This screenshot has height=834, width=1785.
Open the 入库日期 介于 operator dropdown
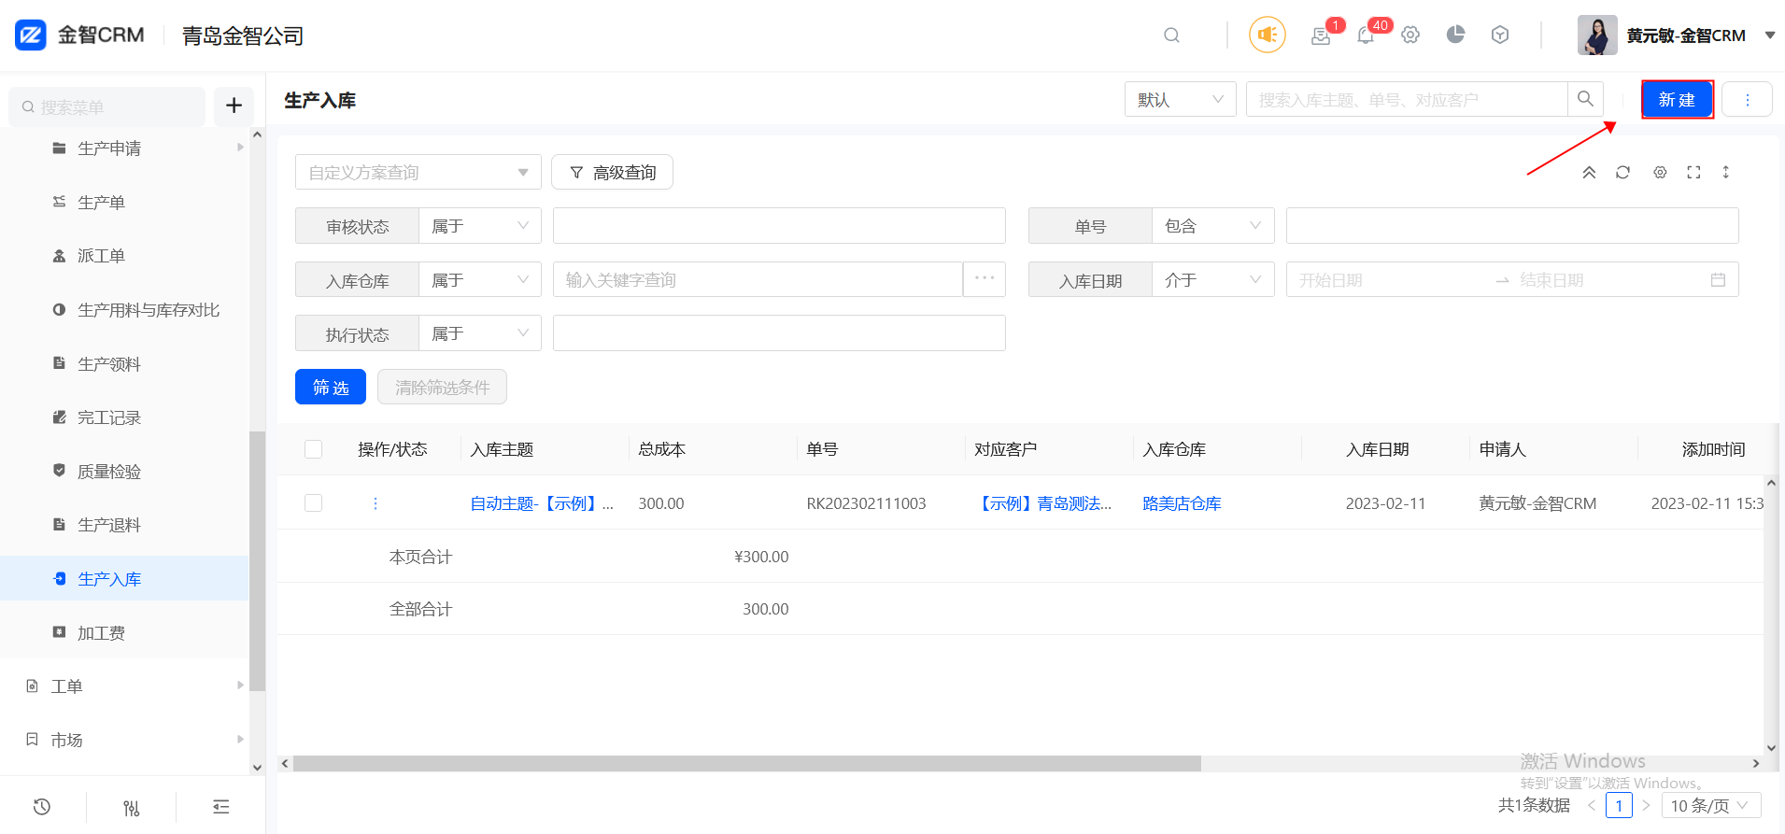1213,280
